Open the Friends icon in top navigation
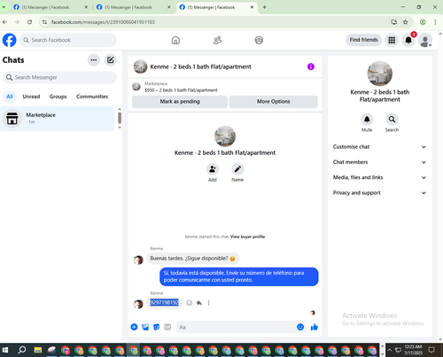 tap(217, 40)
